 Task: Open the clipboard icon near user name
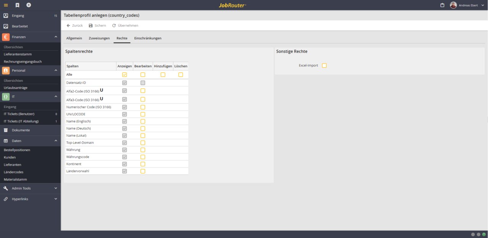pyautogui.click(x=442, y=5)
